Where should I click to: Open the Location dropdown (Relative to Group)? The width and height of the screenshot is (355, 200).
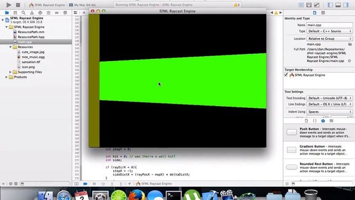[x=329, y=38]
